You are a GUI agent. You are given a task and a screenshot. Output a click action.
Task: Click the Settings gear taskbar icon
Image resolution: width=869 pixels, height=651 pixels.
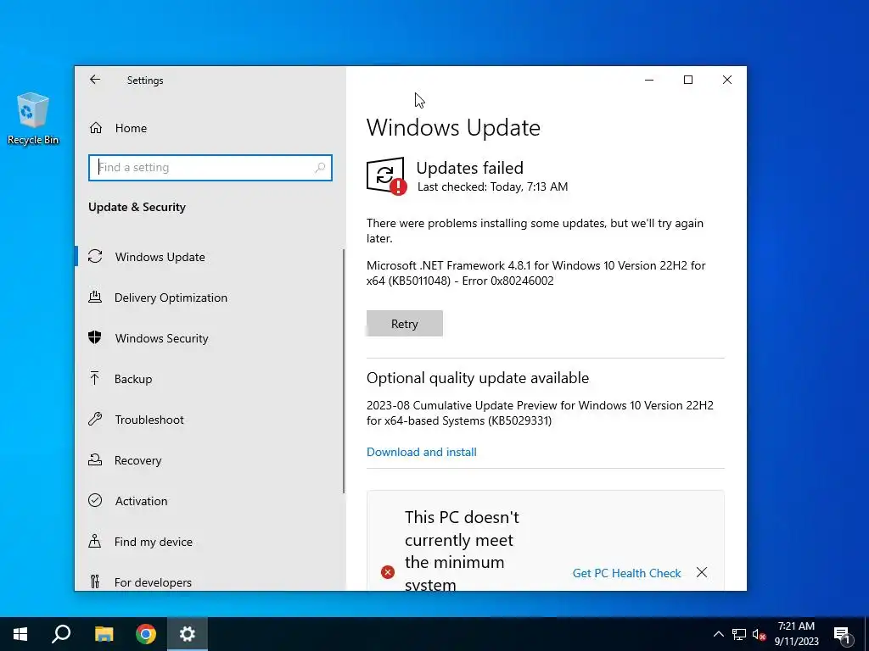188,634
